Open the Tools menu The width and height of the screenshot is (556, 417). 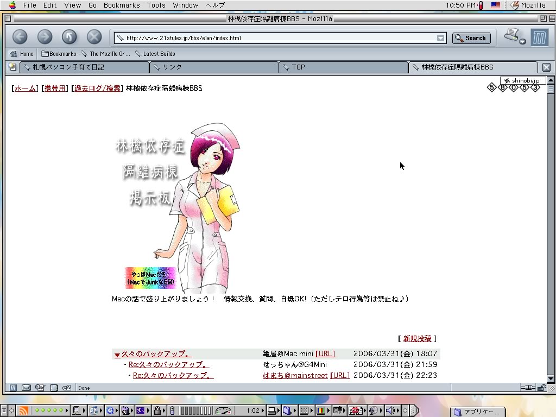tap(156, 5)
